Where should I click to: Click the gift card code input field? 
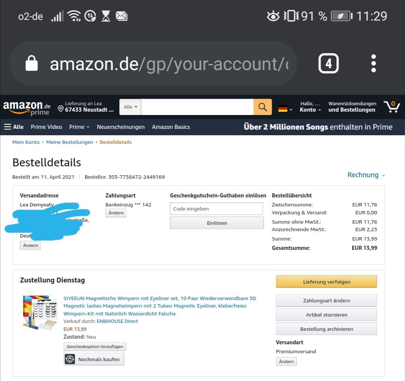click(216, 209)
